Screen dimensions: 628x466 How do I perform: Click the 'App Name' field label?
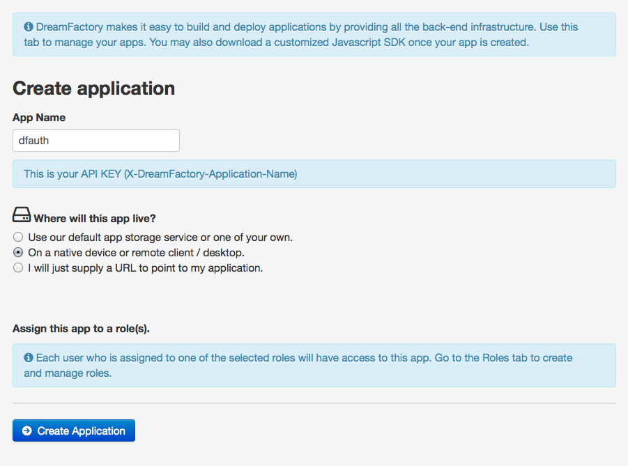[38, 117]
